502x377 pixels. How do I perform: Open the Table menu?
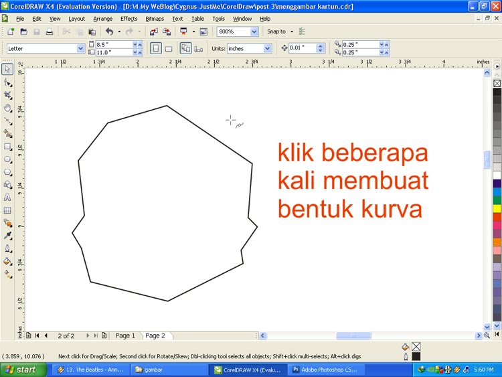[198, 19]
